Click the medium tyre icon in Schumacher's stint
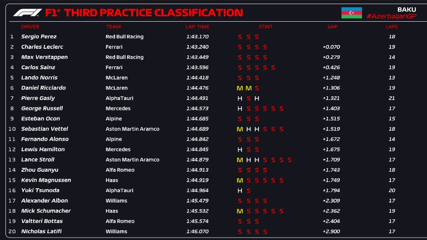This screenshot has height=240, width=427. (240, 211)
